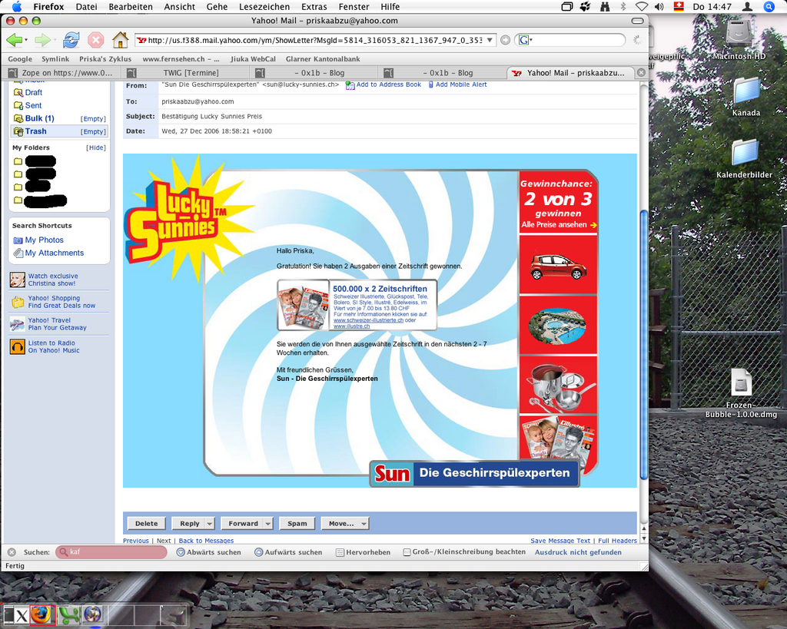Click the cookware prize thumbnail
This screenshot has width=787, height=629.
coord(558,385)
